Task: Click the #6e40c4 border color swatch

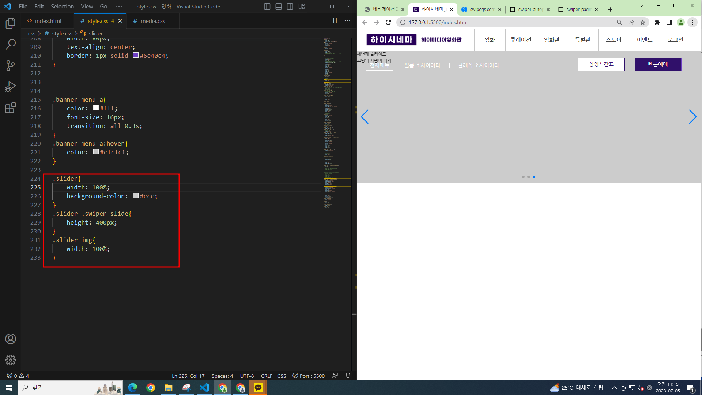Action: 136,55
